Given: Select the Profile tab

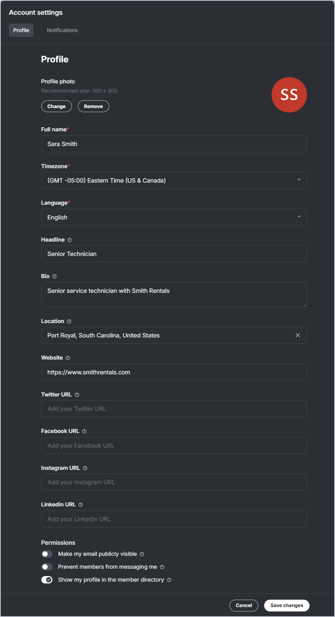Looking at the screenshot, I should [x=21, y=30].
